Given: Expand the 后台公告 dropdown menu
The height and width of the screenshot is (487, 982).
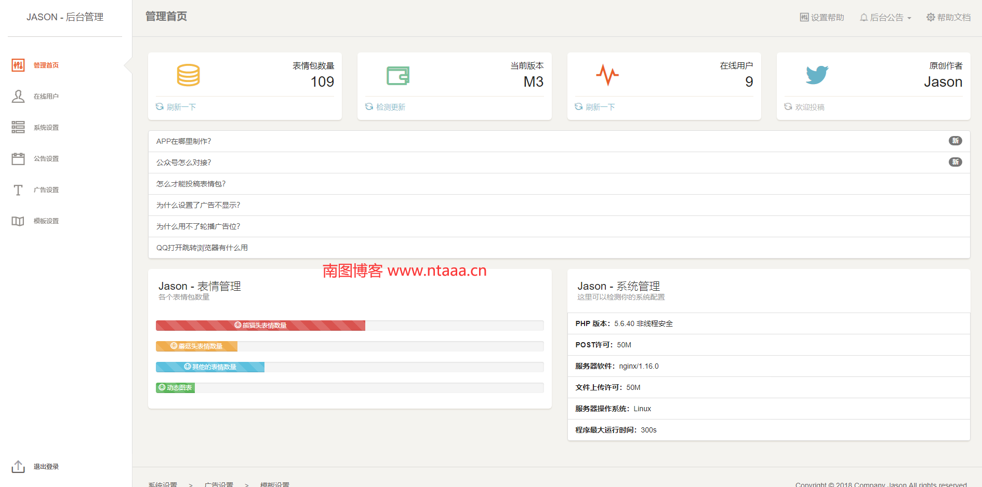Looking at the screenshot, I should click(x=886, y=18).
